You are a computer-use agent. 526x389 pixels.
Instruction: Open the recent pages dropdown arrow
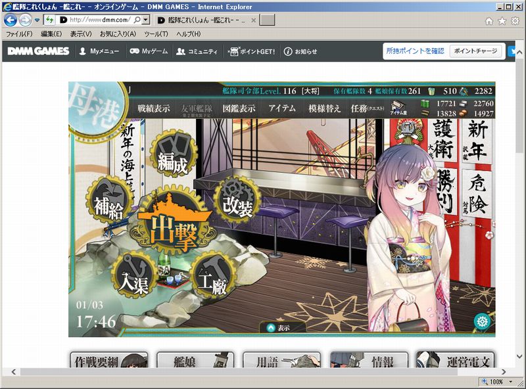coord(37,20)
